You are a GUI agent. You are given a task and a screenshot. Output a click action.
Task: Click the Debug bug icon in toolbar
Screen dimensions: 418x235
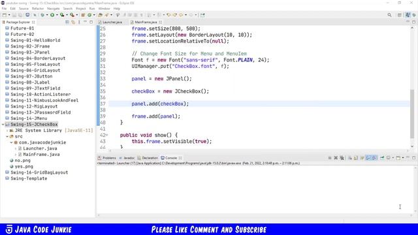[42, 15]
